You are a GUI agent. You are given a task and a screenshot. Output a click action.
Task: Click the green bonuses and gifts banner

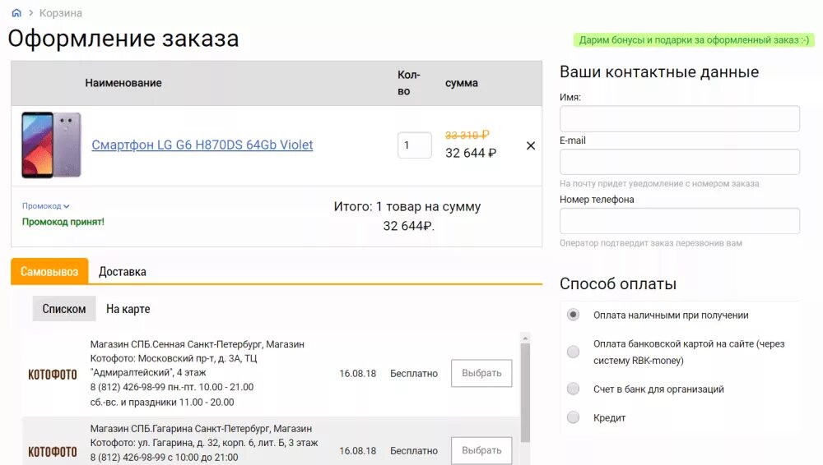[x=694, y=39]
